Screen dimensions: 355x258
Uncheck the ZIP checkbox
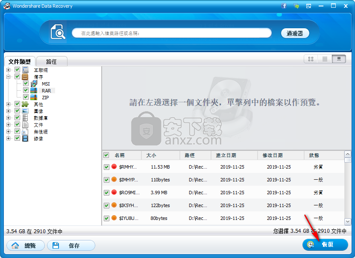[26, 97]
